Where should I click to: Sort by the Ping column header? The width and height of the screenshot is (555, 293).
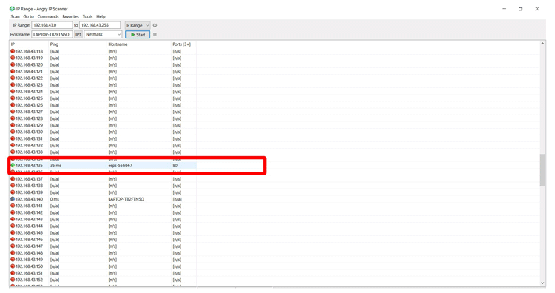(x=78, y=44)
